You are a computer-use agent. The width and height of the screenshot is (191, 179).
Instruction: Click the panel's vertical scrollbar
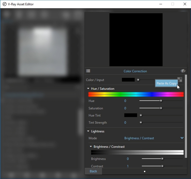(x=185, y=119)
